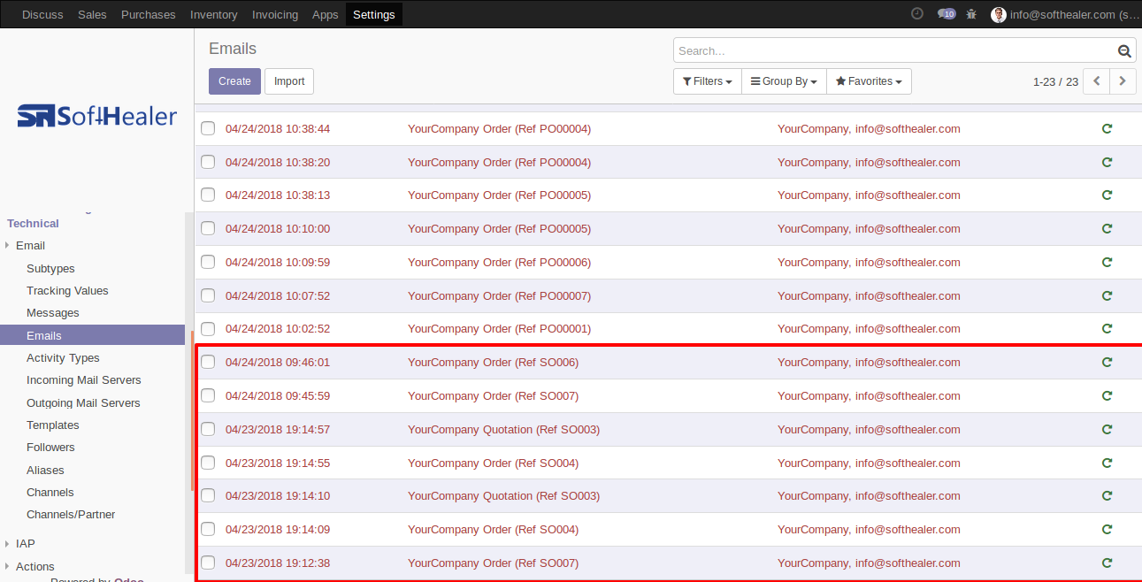Open the Invoicing menu

[x=275, y=14]
